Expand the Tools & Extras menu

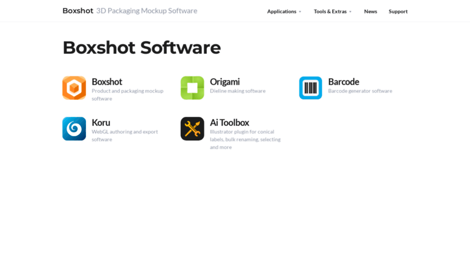[333, 11]
